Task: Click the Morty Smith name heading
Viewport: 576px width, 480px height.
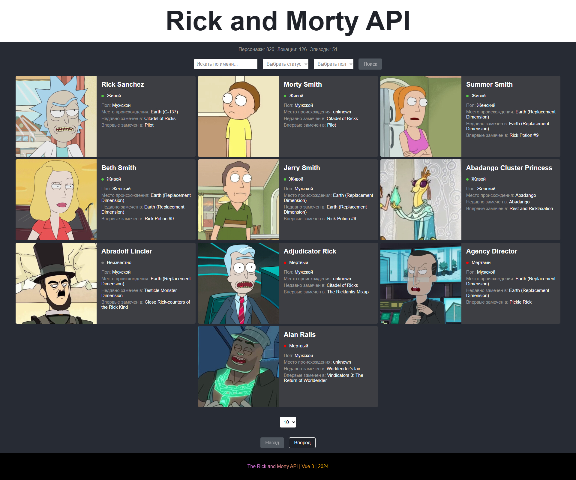Action: tap(303, 84)
